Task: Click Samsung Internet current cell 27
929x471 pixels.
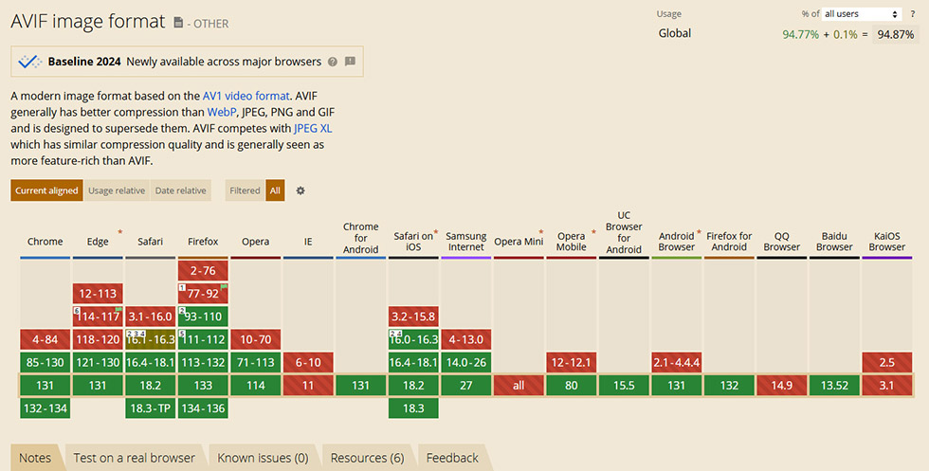Action: (x=466, y=385)
